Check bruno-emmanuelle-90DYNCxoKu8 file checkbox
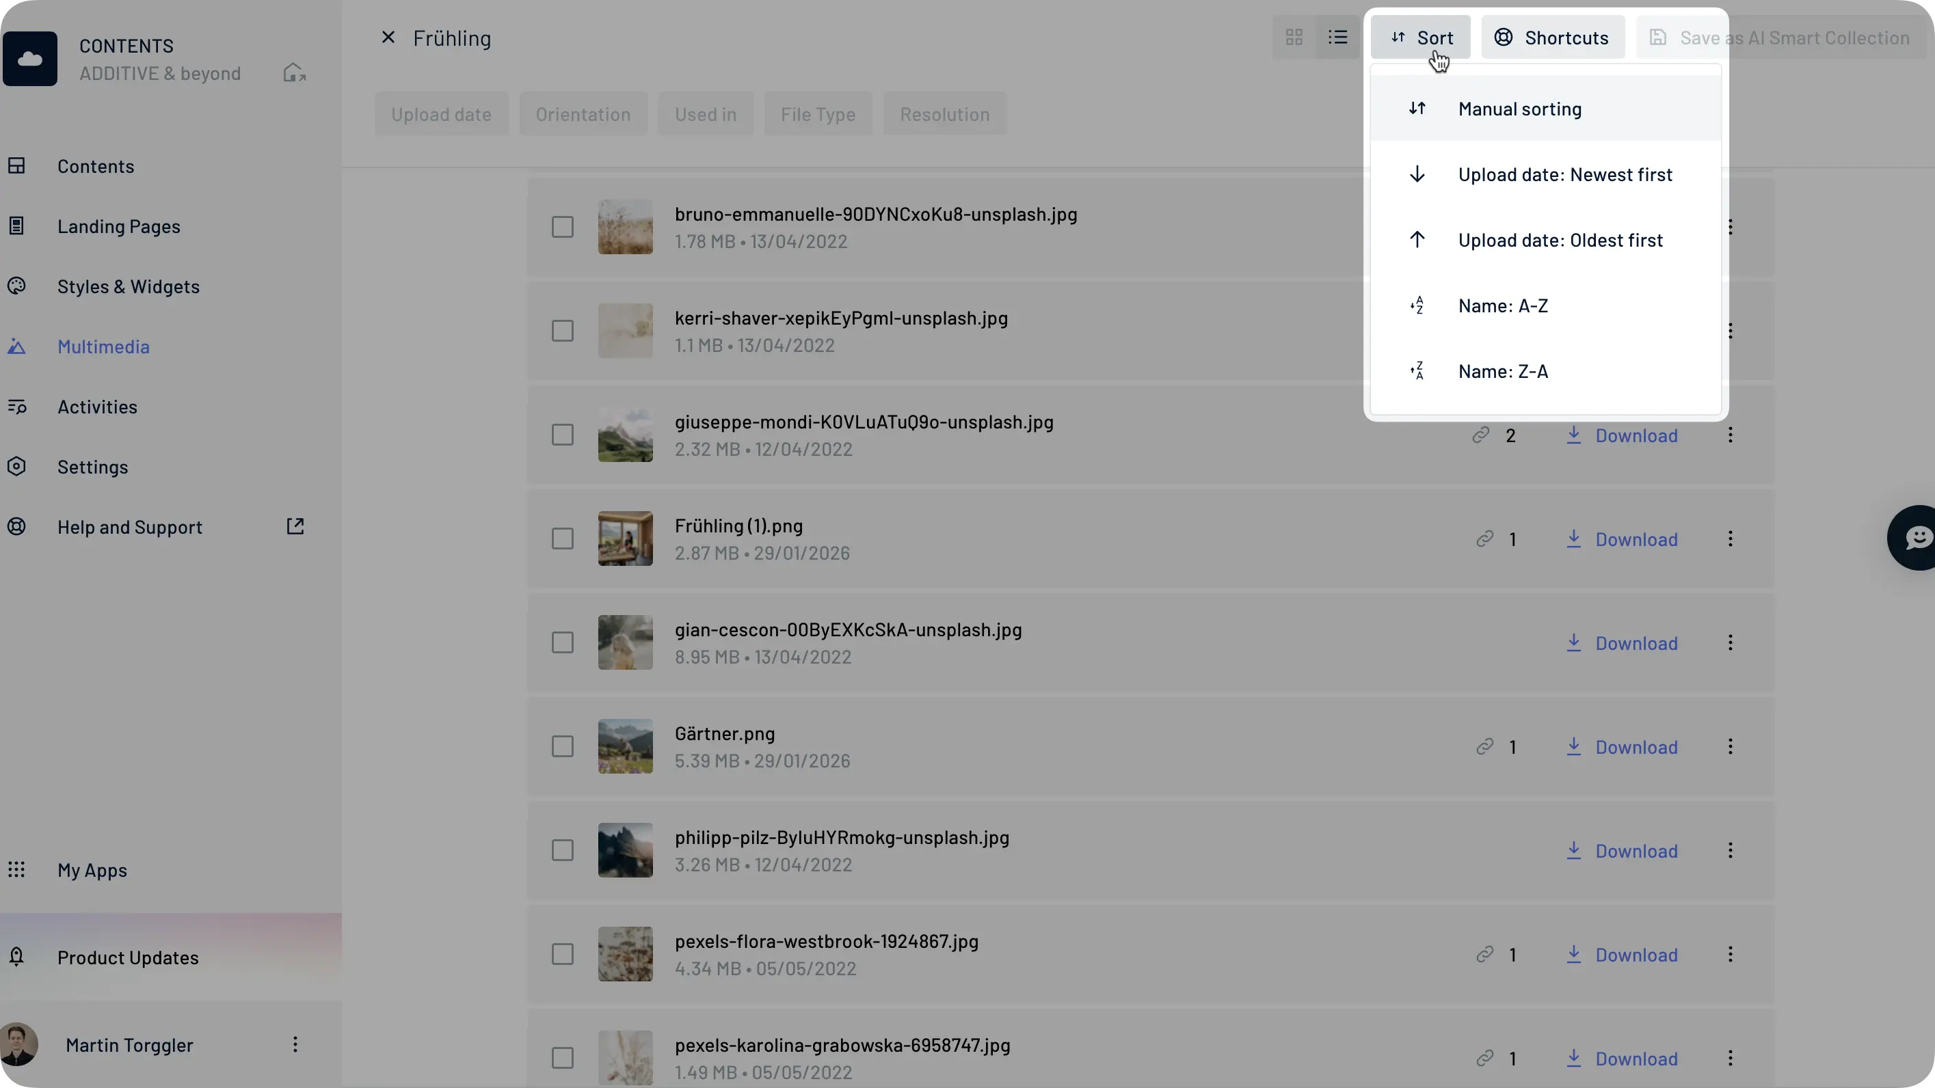This screenshot has height=1088, width=1935. [563, 227]
